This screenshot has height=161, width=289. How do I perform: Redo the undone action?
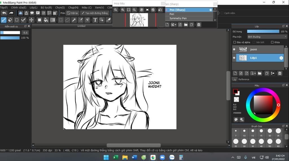click(x=11, y=13)
